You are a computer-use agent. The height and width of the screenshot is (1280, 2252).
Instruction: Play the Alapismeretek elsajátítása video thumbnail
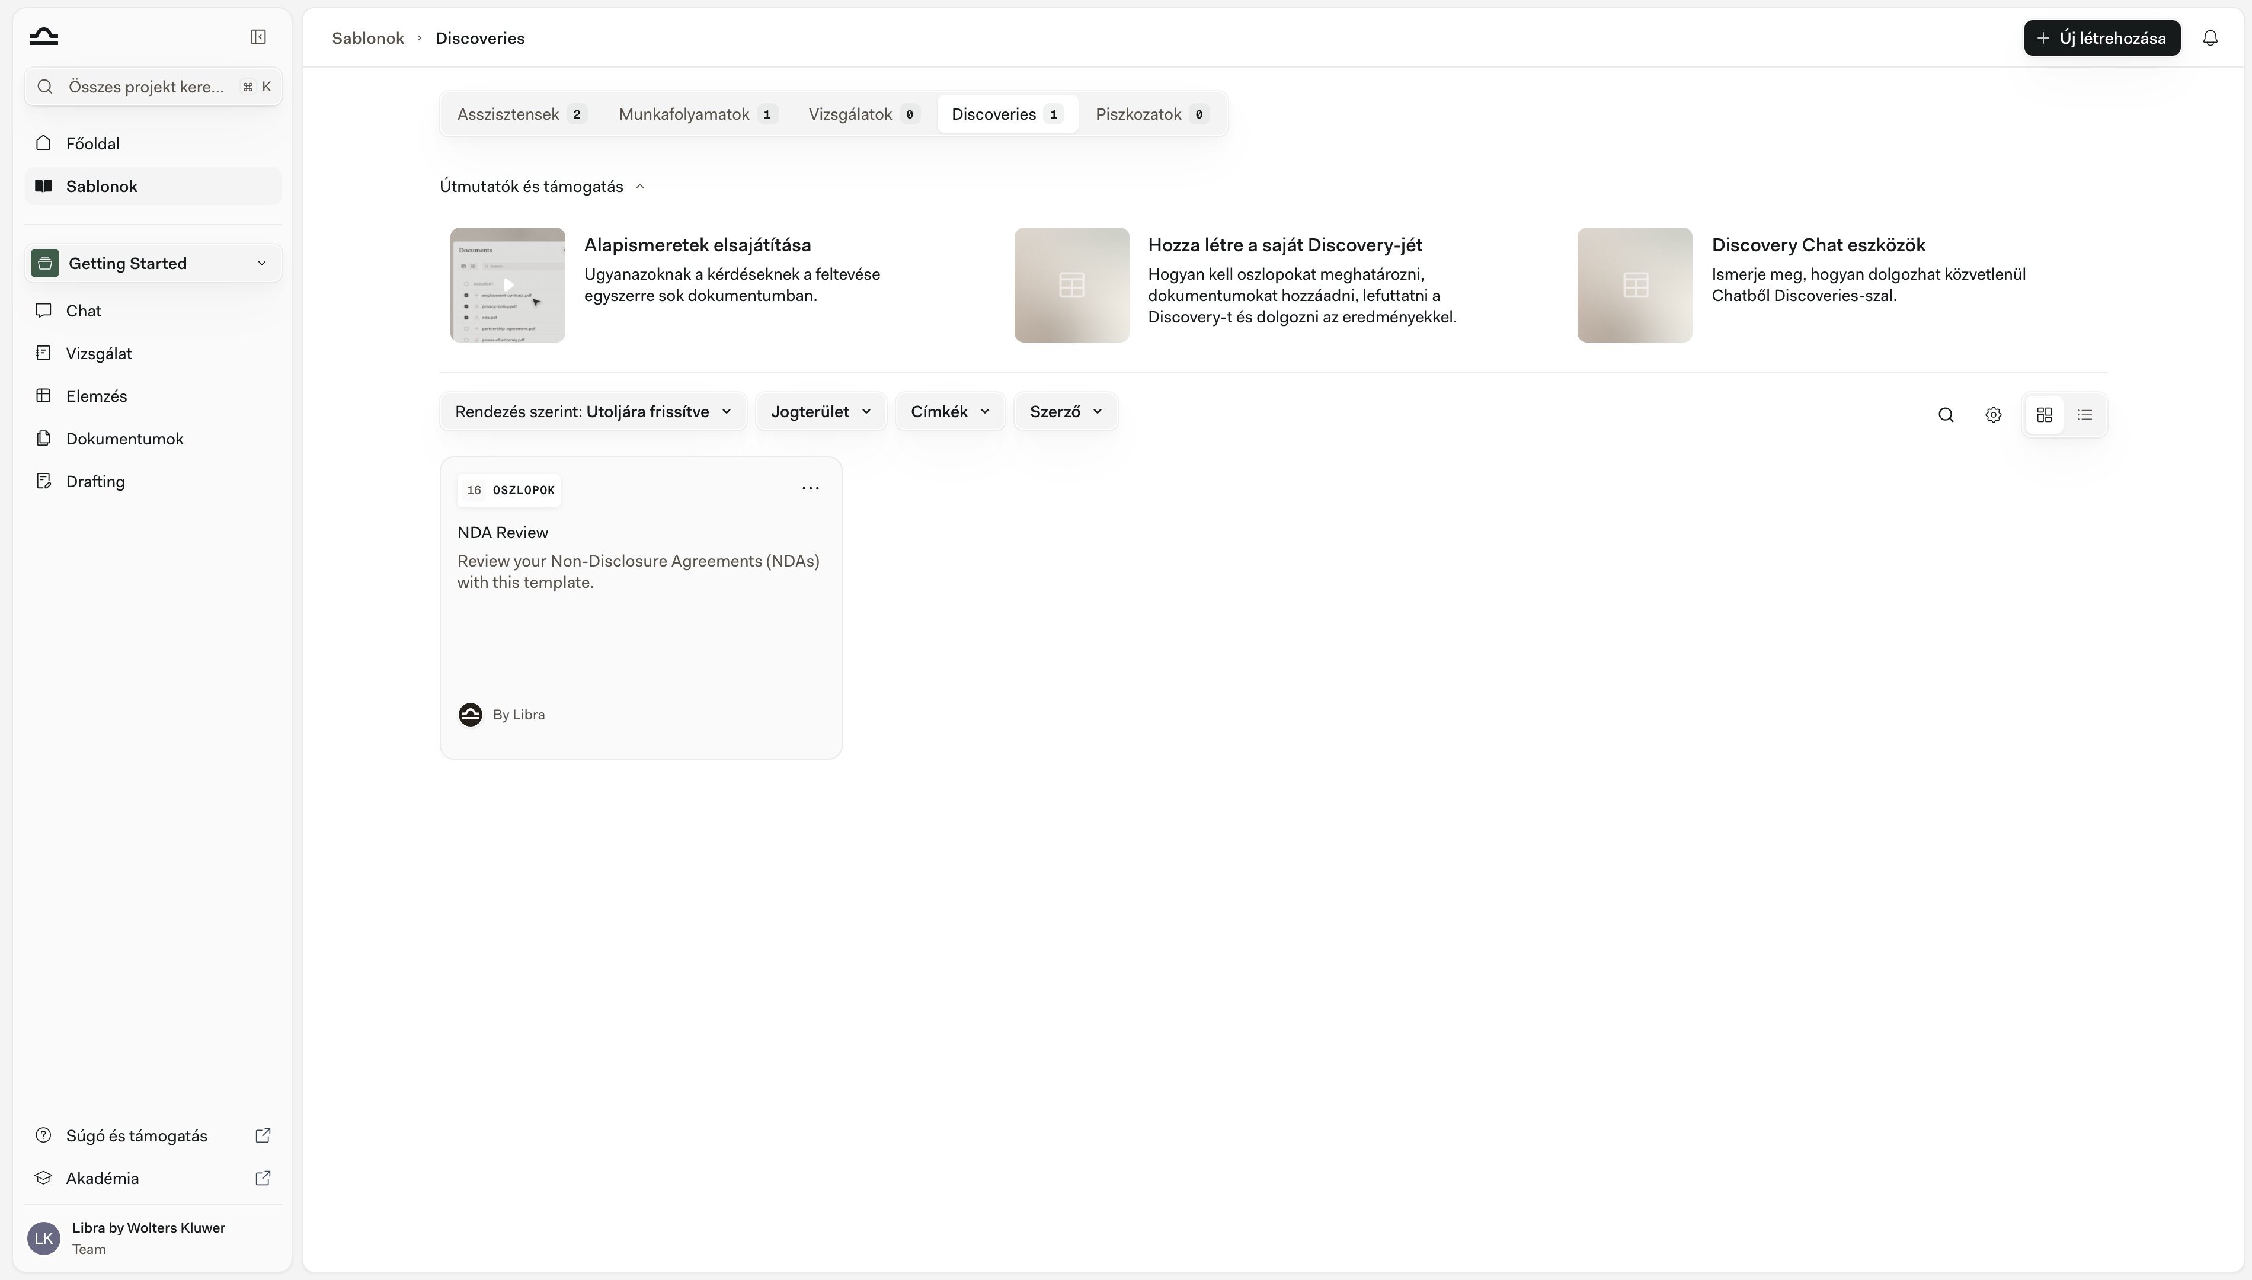click(507, 285)
